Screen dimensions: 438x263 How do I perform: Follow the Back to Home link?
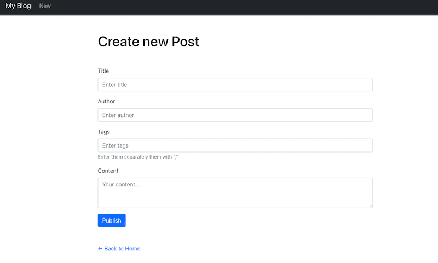pos(122,249)
